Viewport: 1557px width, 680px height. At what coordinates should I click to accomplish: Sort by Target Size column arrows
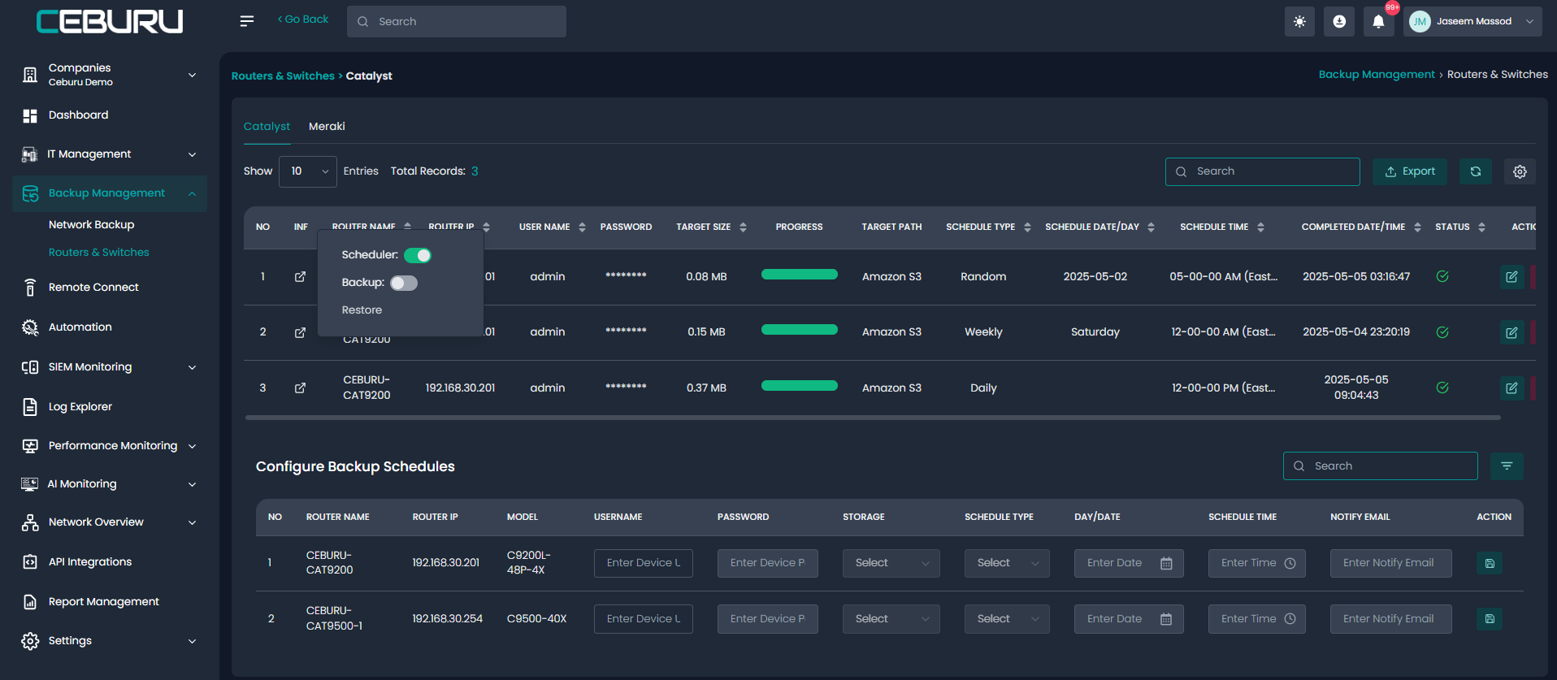point(743,227)
